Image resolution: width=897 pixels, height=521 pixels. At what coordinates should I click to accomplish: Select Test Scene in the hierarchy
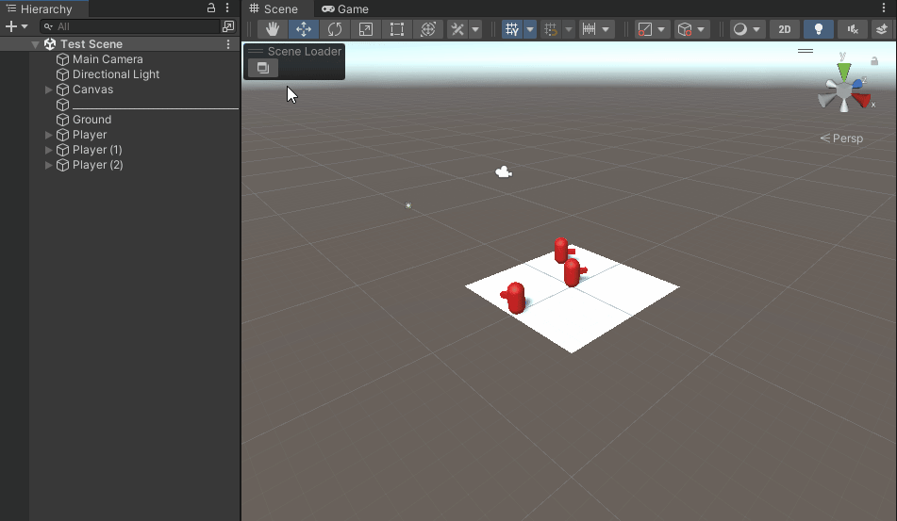tap(91, 44)
